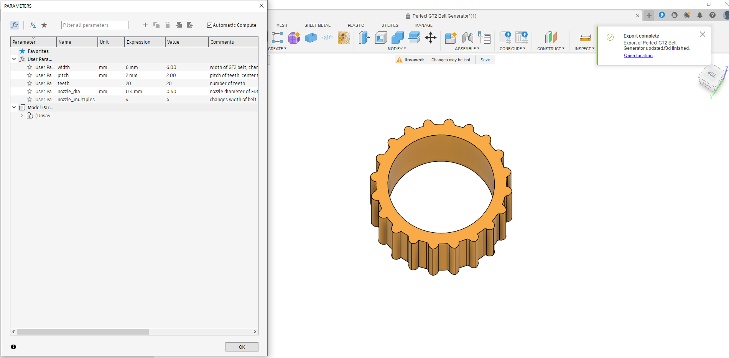Favorite the pitch parameter star
Image resolution: width=729 pixels, height=358 pixels.
(30, 75)
